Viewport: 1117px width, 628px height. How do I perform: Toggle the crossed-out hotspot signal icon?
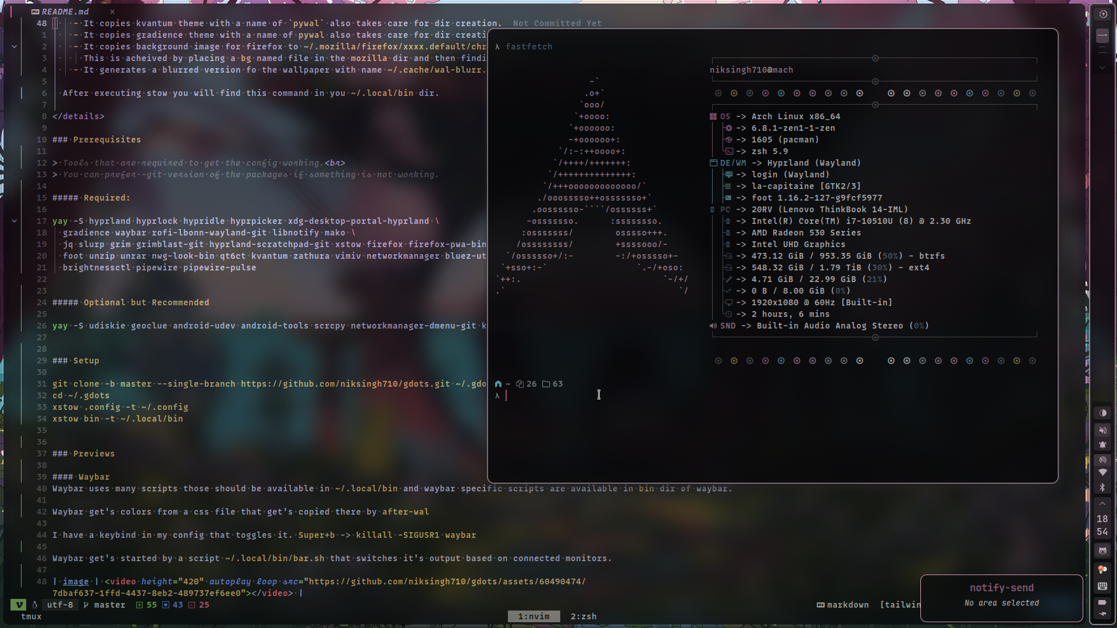(x=1102, y=460)
